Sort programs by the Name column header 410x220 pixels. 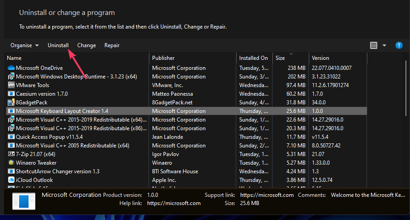(15, 58)
